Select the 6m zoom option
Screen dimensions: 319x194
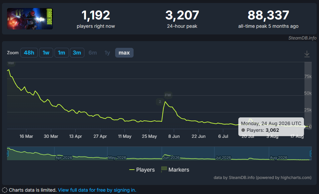[x=93, y=53]
